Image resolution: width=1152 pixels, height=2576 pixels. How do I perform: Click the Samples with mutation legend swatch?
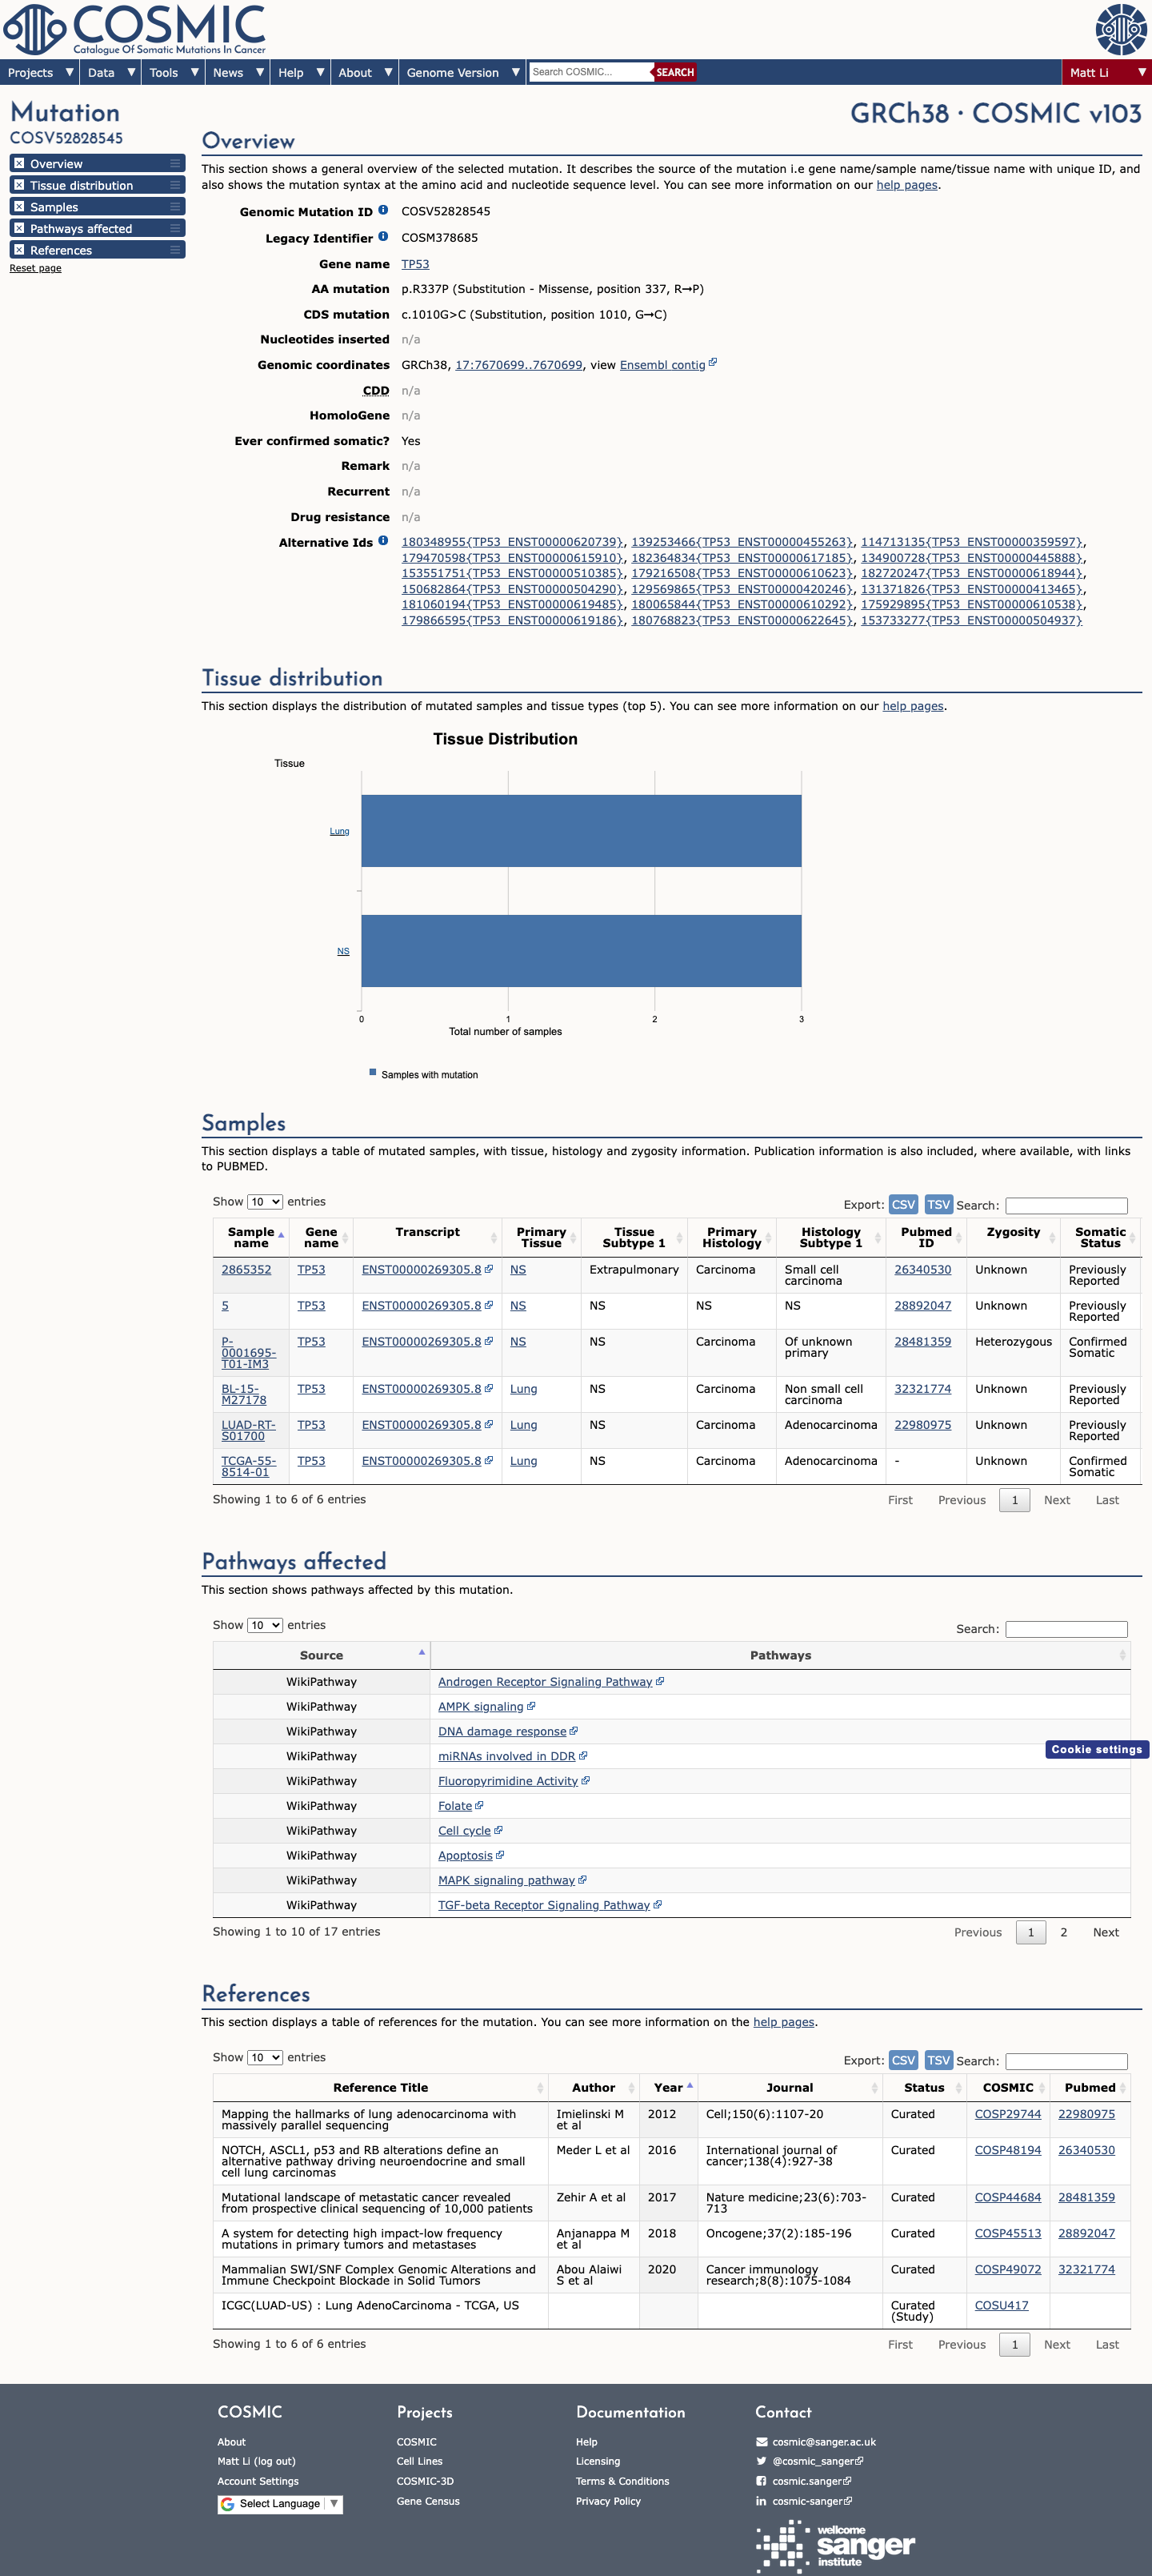pyautogui.click(x=373, y=1072)
